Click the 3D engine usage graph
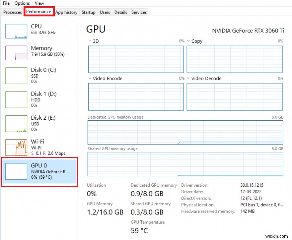 136,59
